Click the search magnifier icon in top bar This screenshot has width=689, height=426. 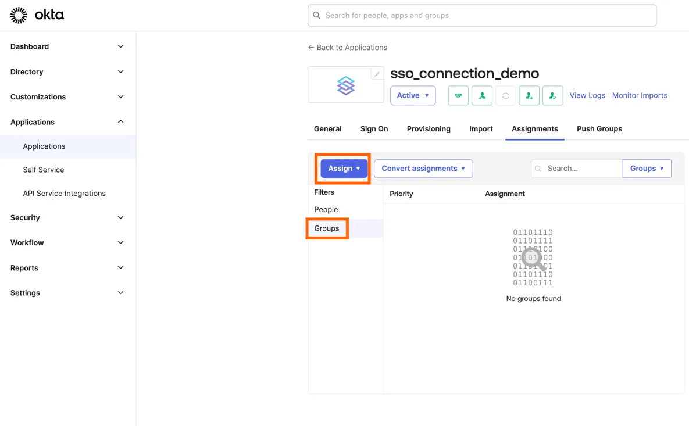(x=316, y=15)
